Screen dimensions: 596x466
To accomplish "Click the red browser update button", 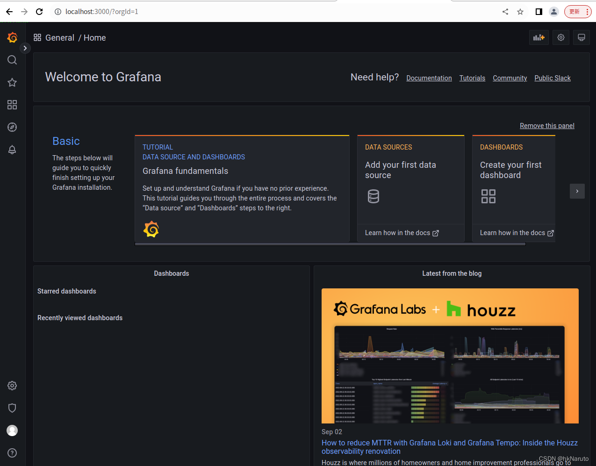I will click(578, 12).
